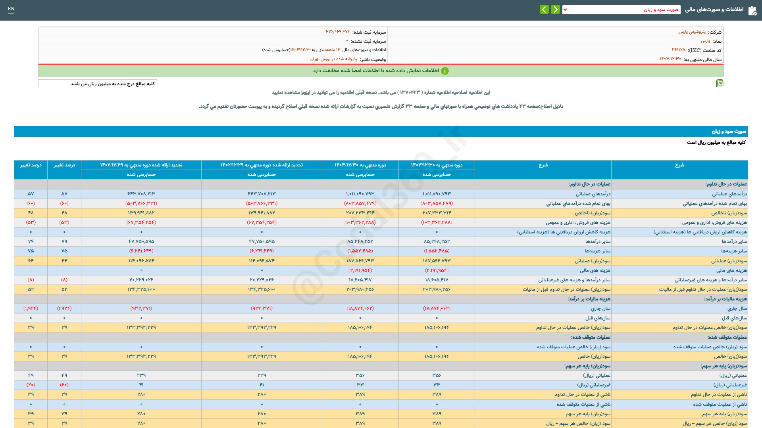Select ISIC industry code ۴۴۱۱۲۵

(x=678, y=50)
